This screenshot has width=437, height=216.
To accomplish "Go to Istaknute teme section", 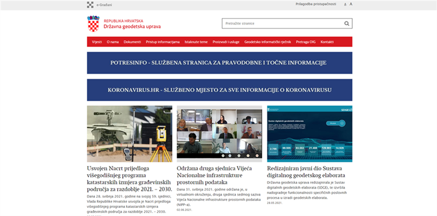I will pyautogui.click(x=196, y=42).
